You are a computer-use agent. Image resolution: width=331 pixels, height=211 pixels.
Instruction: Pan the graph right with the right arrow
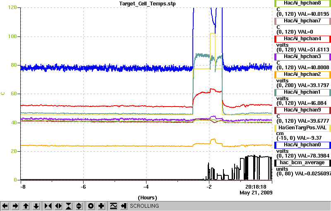pyautogui.click(x=15, y=206)
